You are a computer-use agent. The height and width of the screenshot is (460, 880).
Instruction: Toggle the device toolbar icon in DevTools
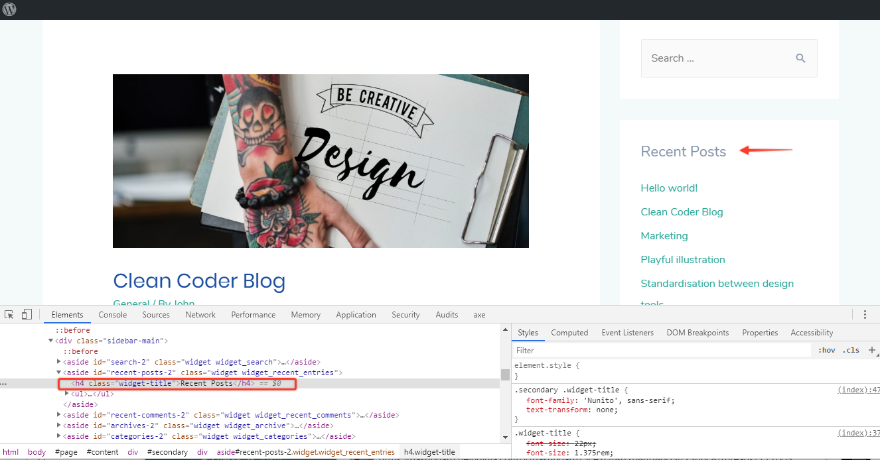tap(27, 314)
